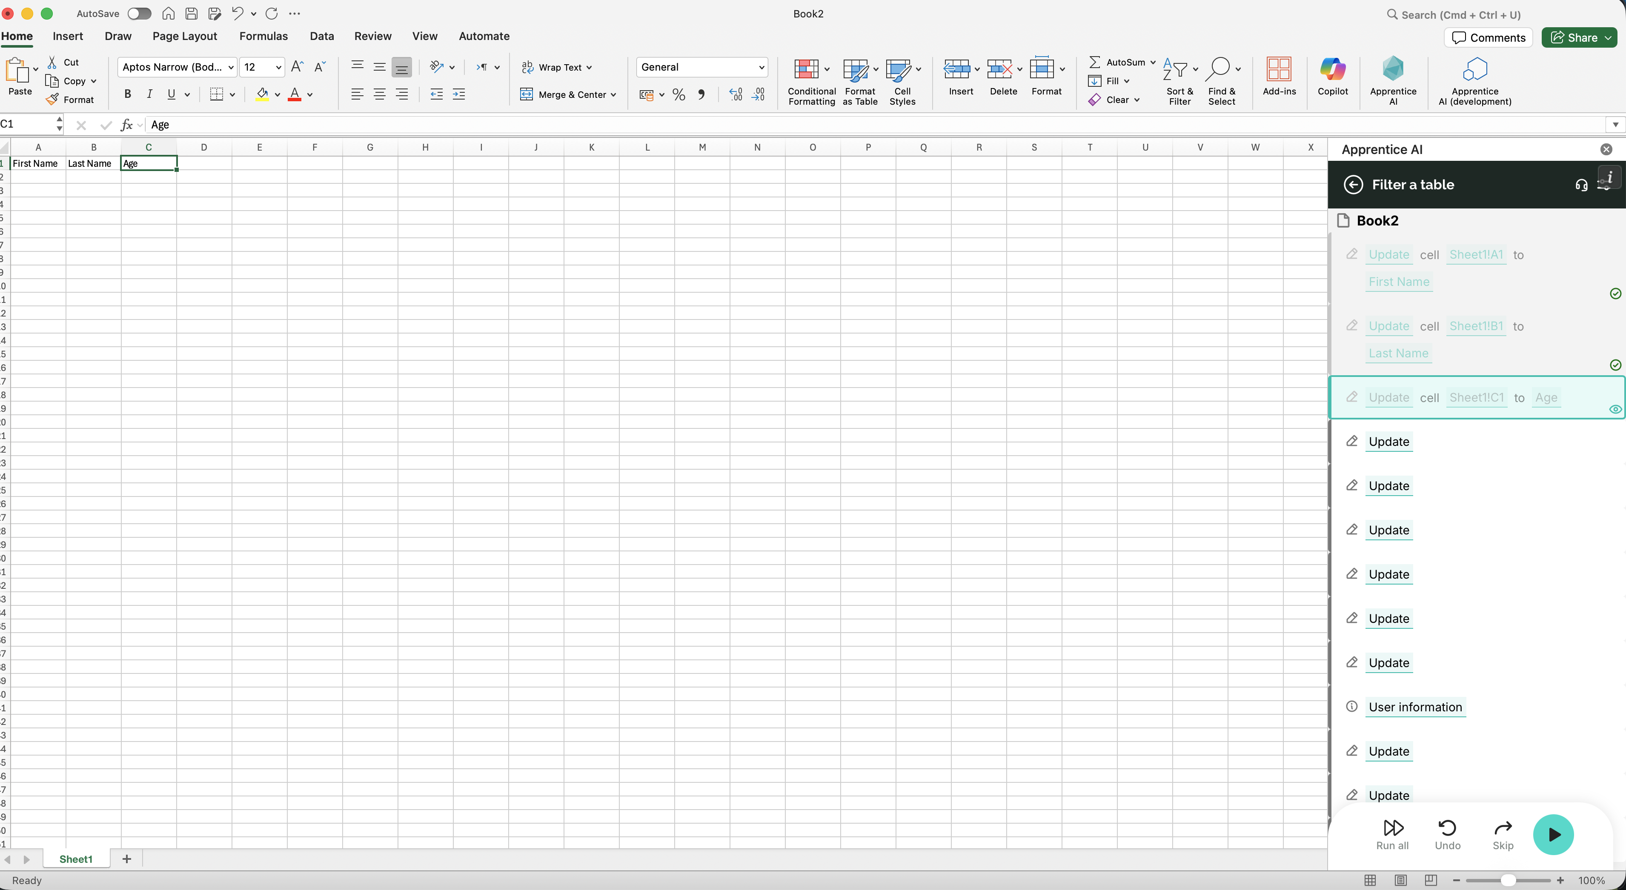Viewport: 1626px width, 890px height.
Task: Click the green Share button
Action: click(x=1579, y=37)
